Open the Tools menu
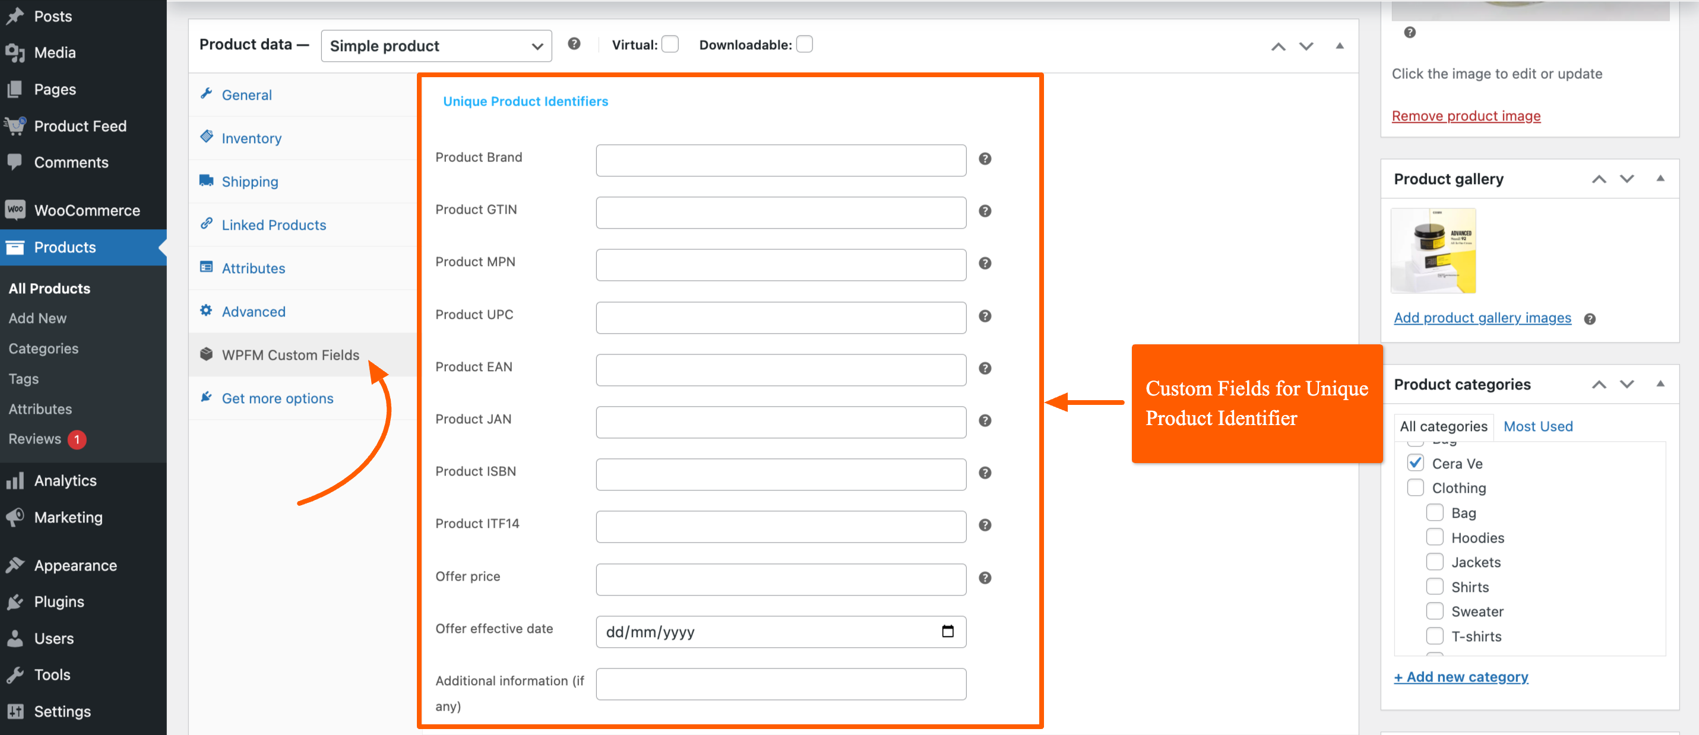 pos(83,675)
